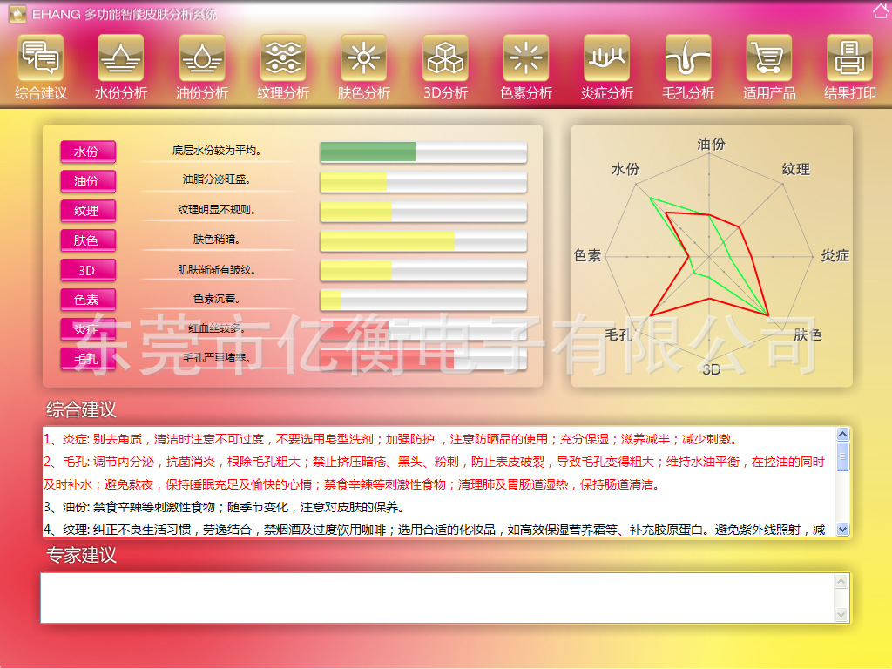This screenshot has width=892, height=669.
Task: Click the home icon in title bar
Action: 880,11
